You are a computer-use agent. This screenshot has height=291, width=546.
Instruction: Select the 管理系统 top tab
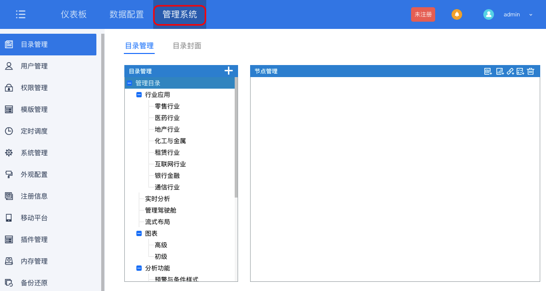[180, 14]
